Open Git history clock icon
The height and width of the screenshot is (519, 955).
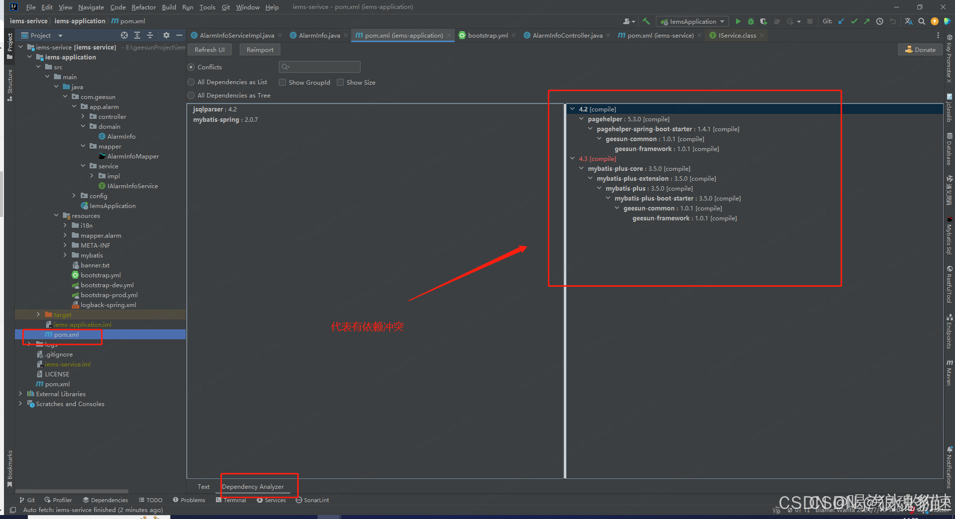tap(880, 21)
